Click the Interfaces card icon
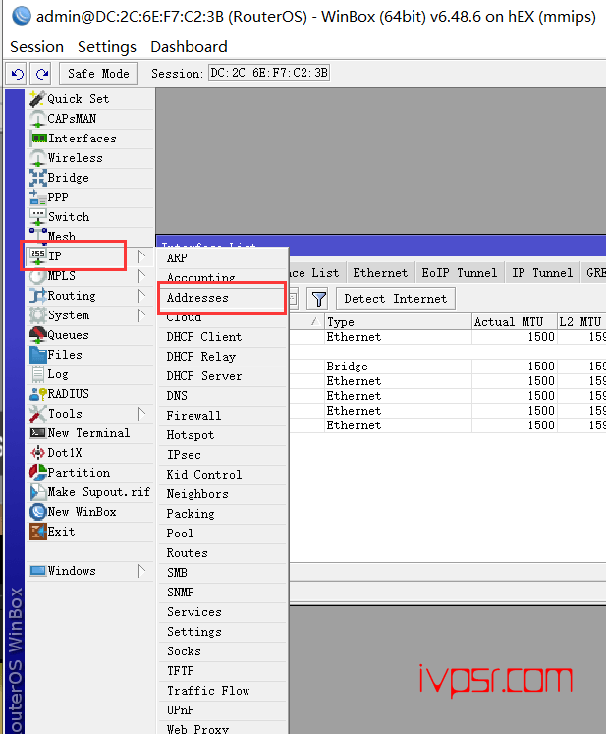 [x=39, y=139]
